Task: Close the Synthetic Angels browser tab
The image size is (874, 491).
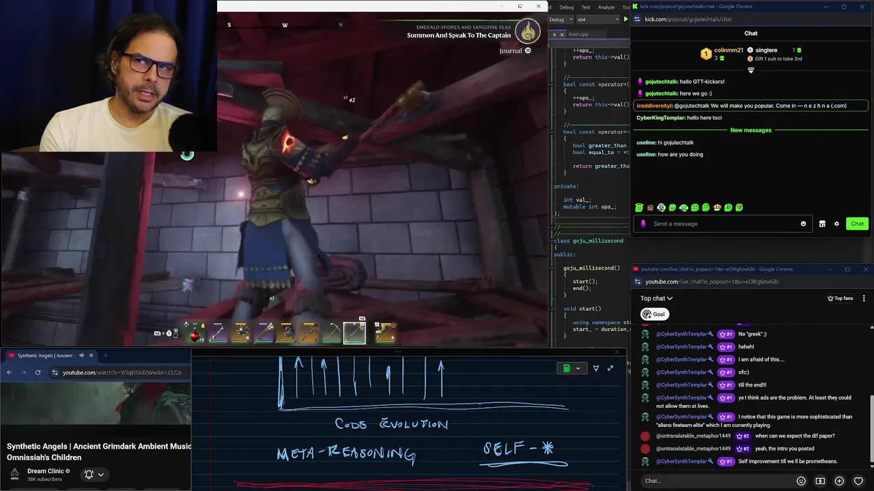Action: click(91, 355)
